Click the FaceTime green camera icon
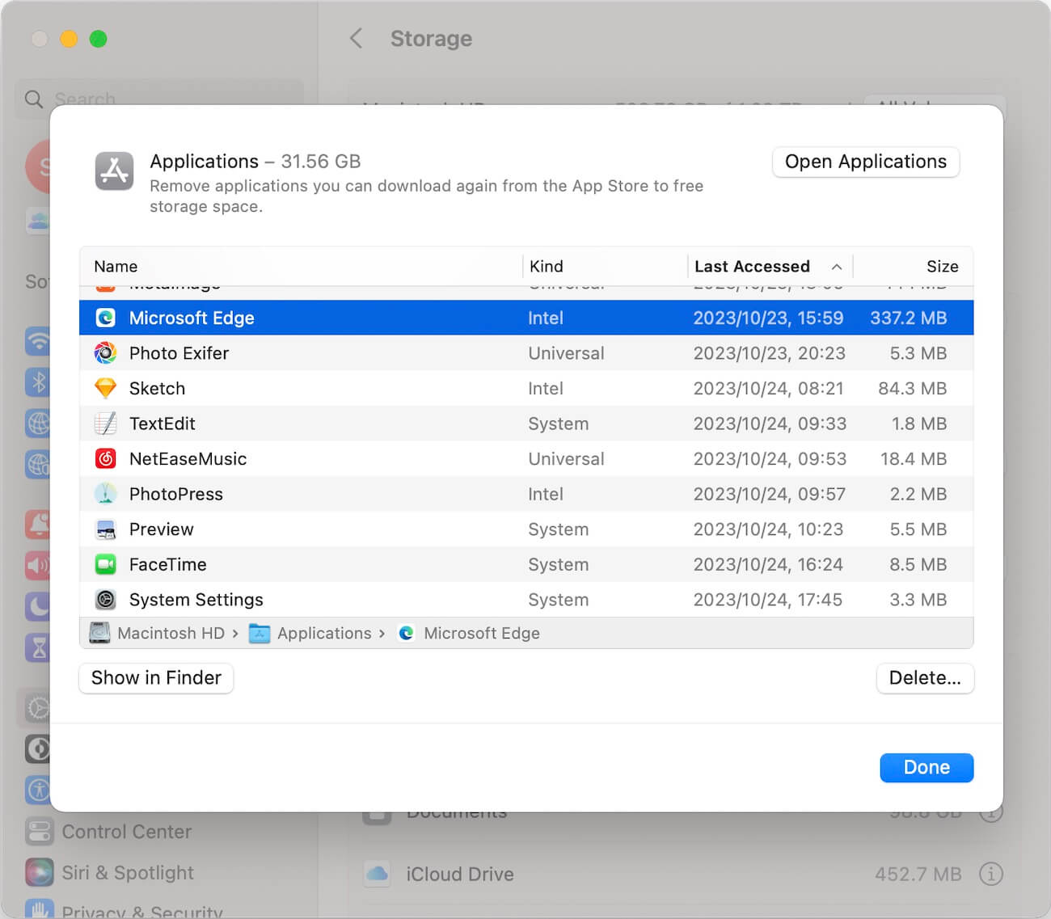The width and height of the screenshot is (1051, 919). pyautogui.click(x=106, y=564)
